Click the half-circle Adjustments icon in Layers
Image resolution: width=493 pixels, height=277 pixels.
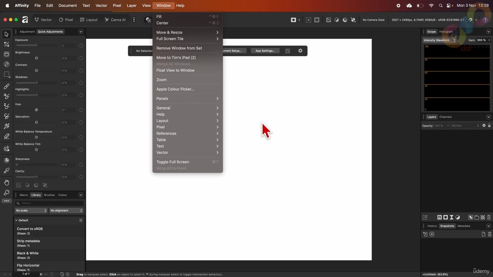pyautogui.click(x=458, y=217)
